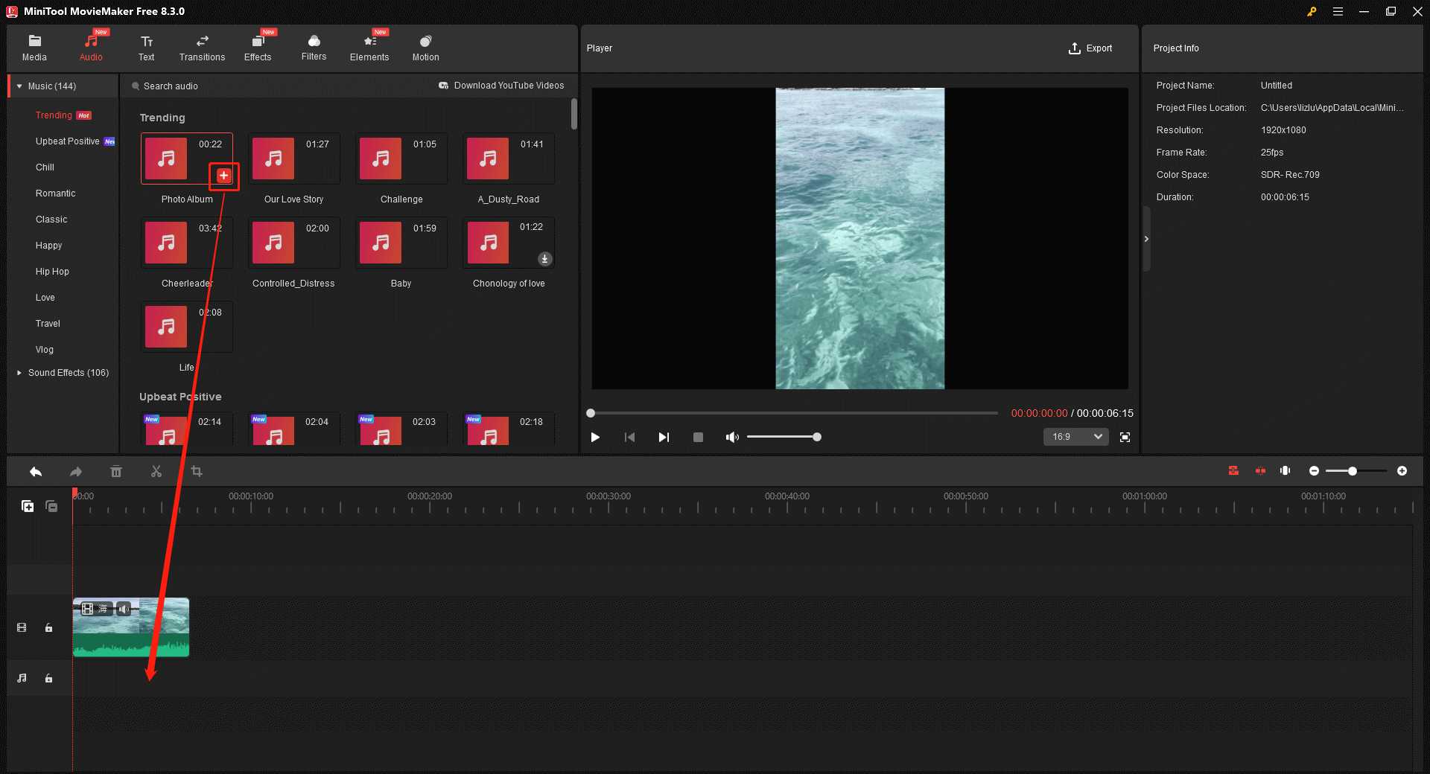Select the Baby audio thumbnail

click(401, 243)
